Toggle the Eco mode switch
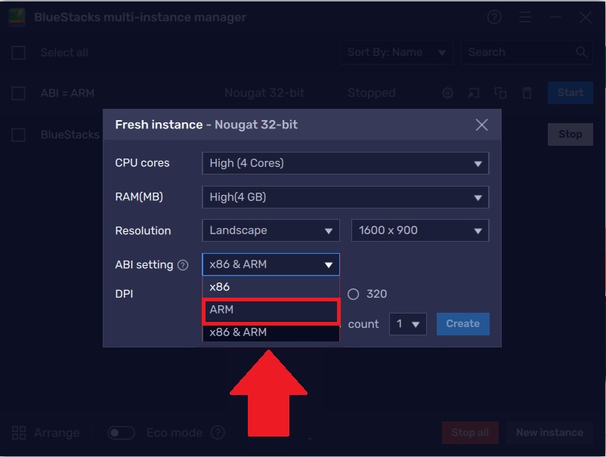The width and height of the screenshot is (606, 457). click(x=121, y=433)
